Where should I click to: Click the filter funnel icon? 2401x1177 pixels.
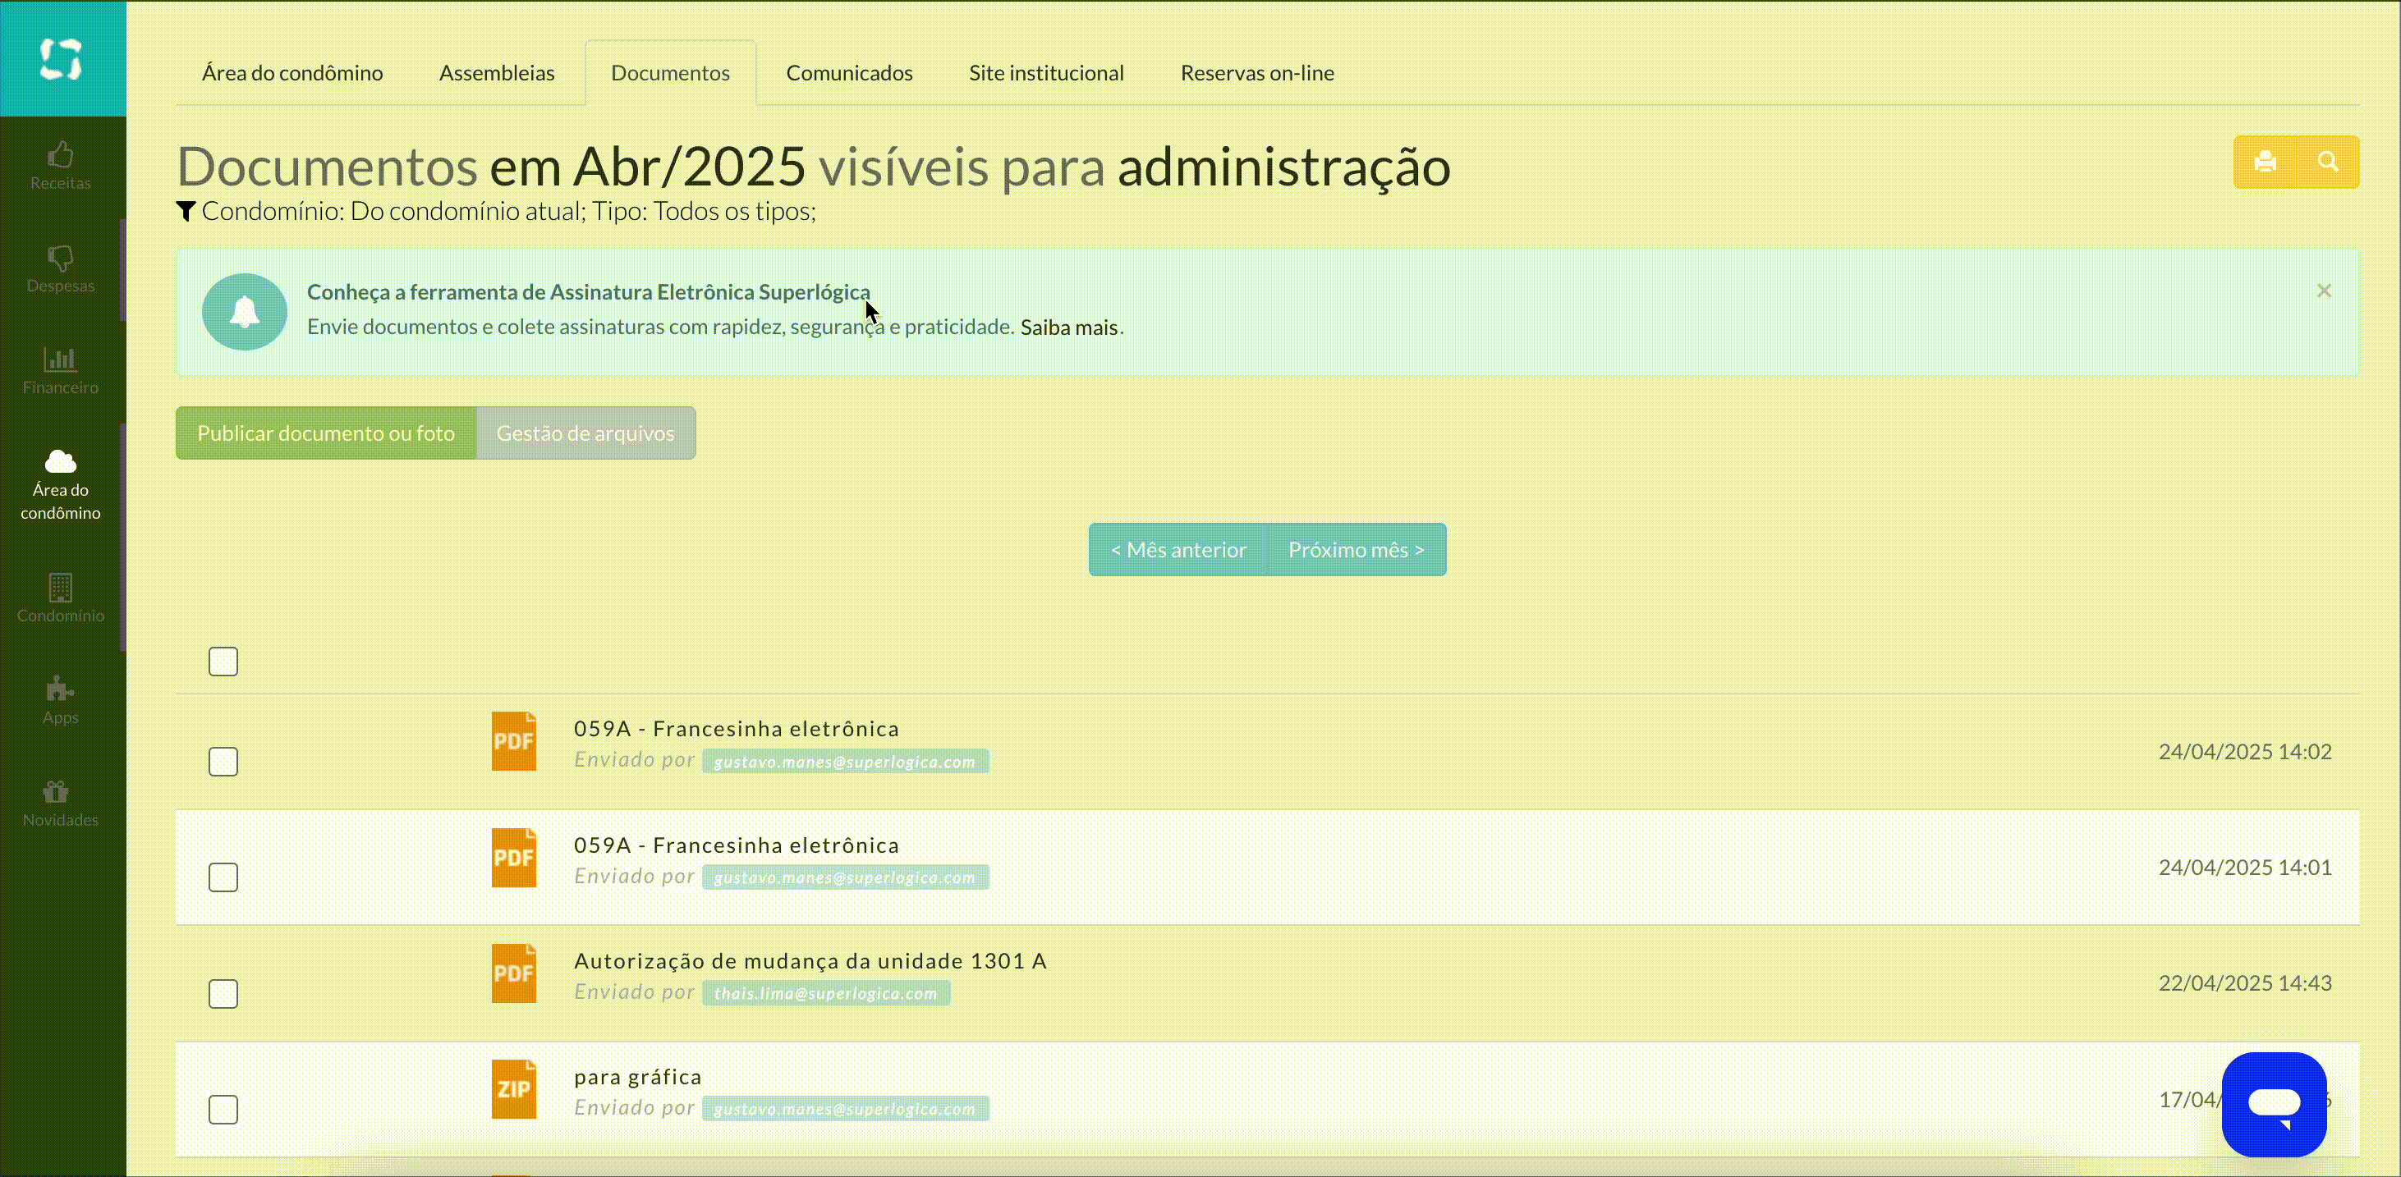pyautogui.click(x=186, y=212)
